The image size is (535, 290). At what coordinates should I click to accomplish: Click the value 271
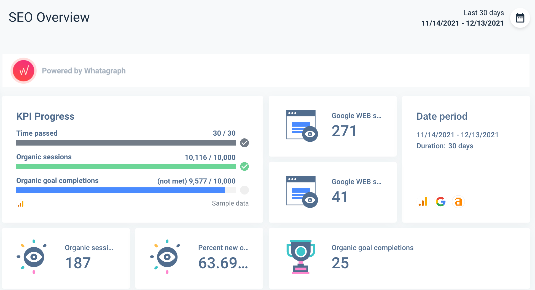pyautogui.click(x=344, y=131)
